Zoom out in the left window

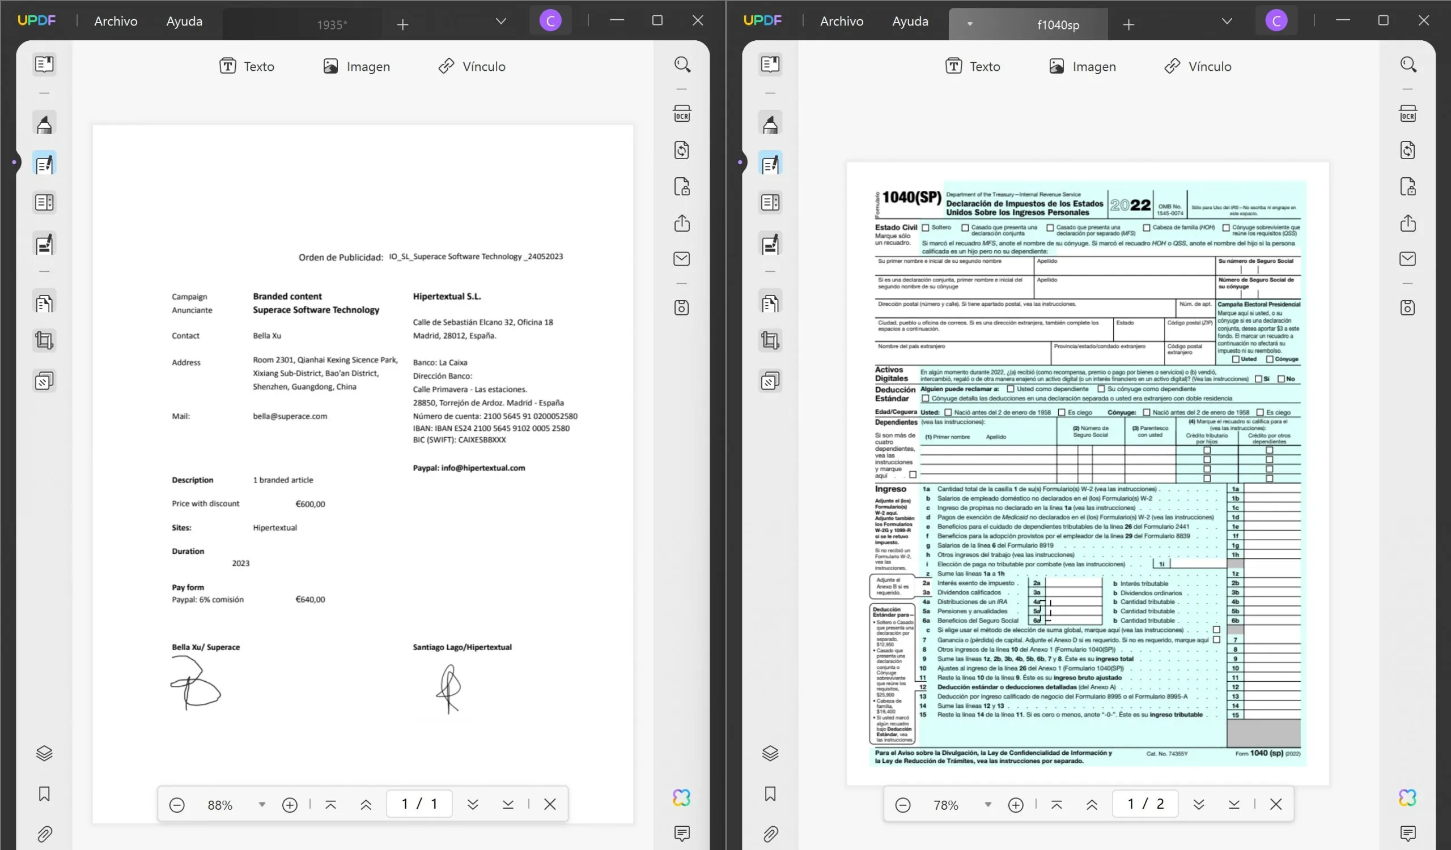[177, 805]
